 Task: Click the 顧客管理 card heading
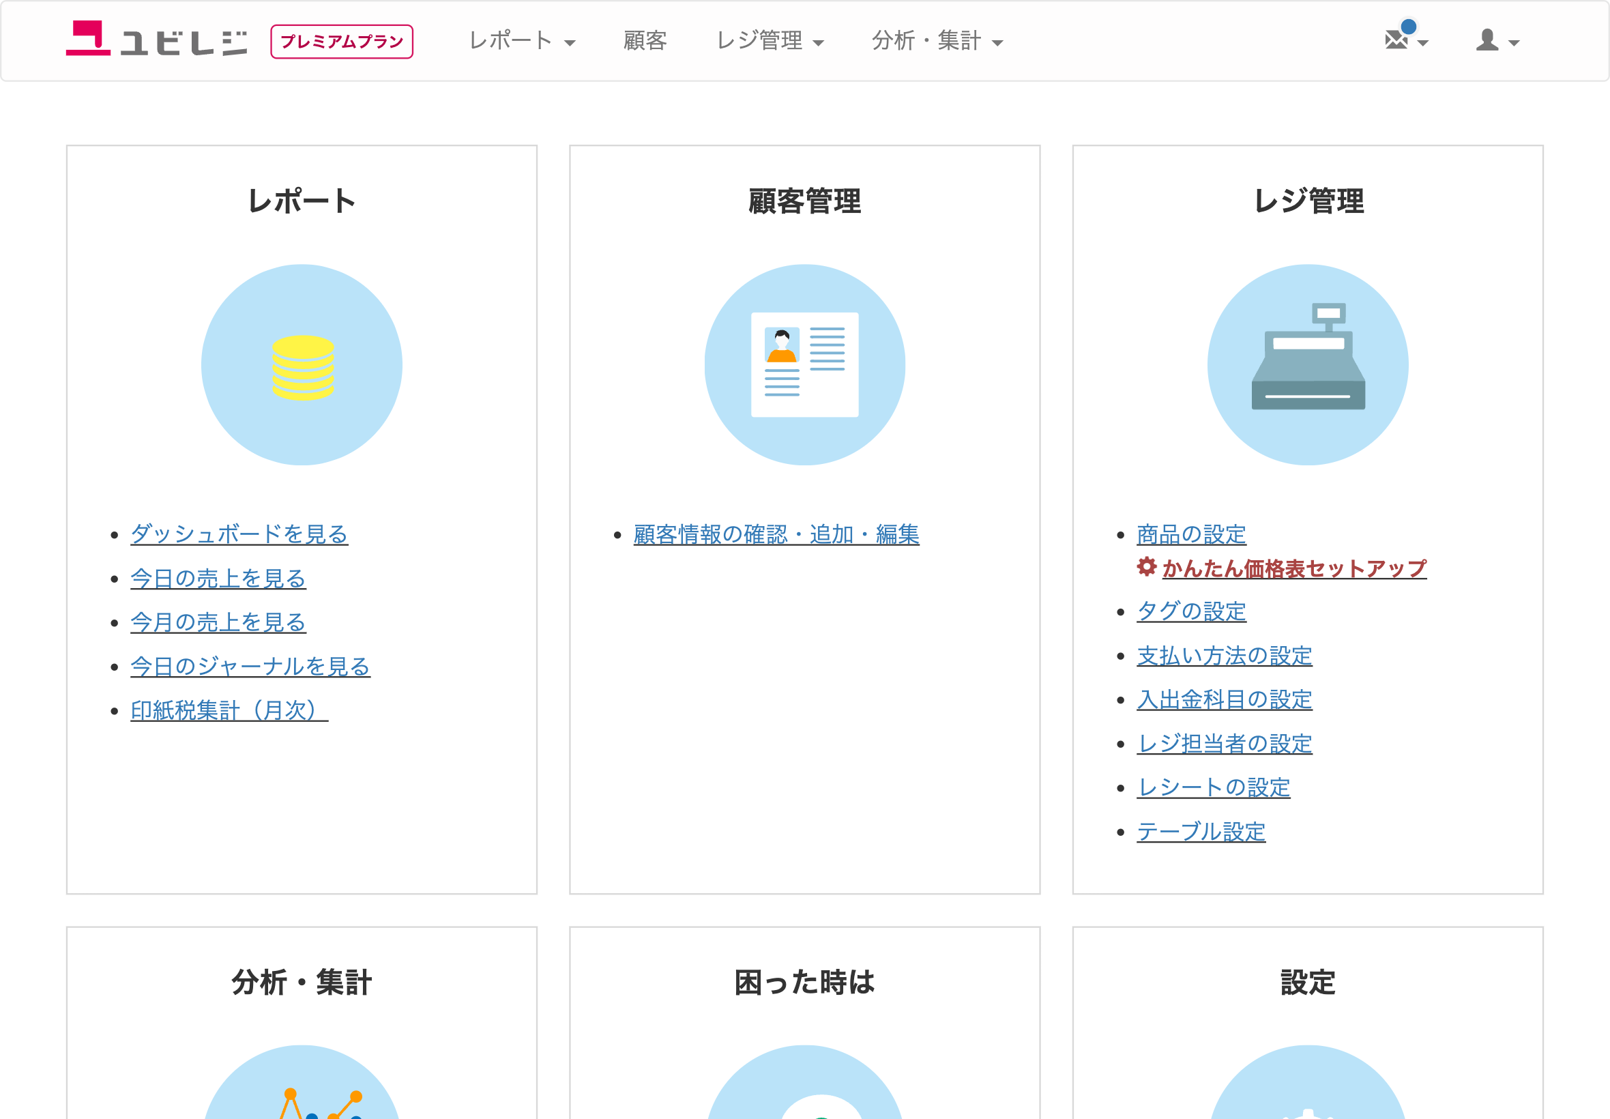pos(804,201)
